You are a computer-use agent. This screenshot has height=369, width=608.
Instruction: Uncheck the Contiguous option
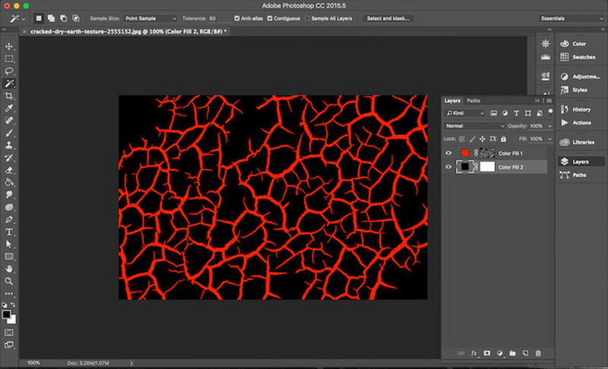click(x=268, y=17)
